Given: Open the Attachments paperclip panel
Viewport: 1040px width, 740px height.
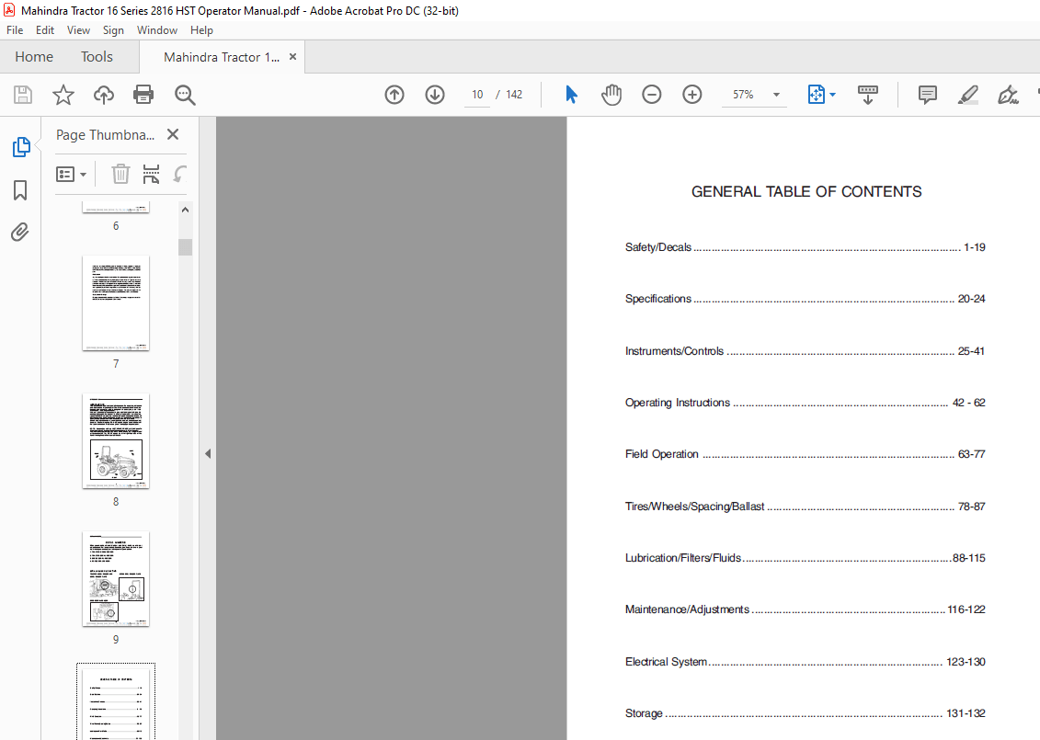Looking at the screenshot, I should pyautogui.click(x=20, y=233).
